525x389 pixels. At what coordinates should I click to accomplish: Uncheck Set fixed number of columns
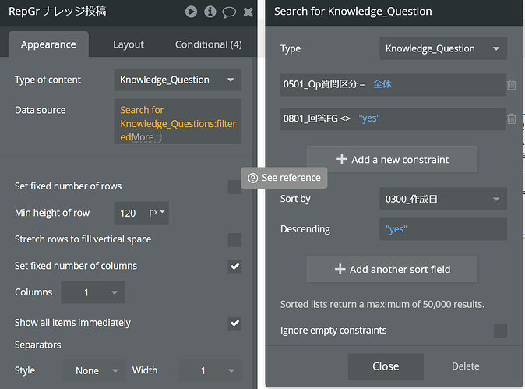pyautogui.click(x=234, y=266)
